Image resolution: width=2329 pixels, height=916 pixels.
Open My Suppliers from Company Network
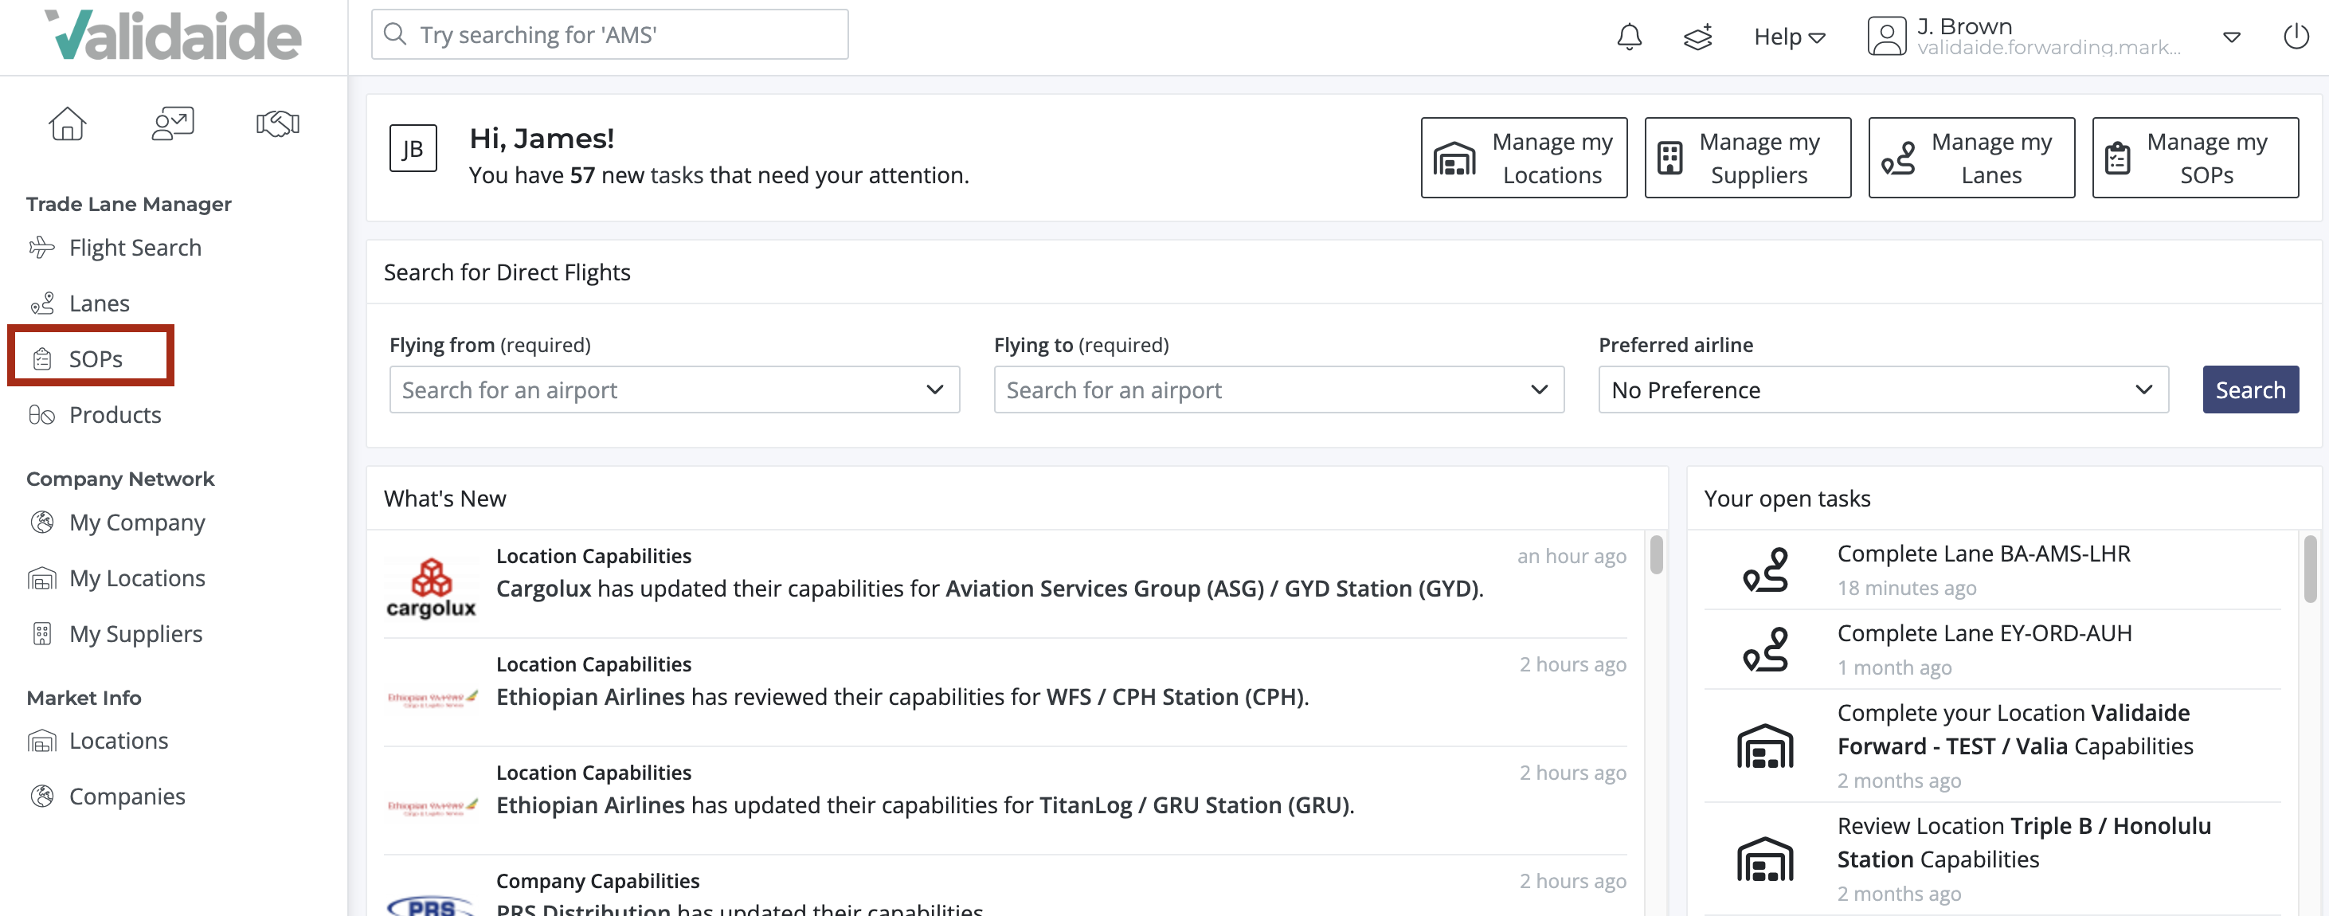pyautogui.click(x=135, y=633)
